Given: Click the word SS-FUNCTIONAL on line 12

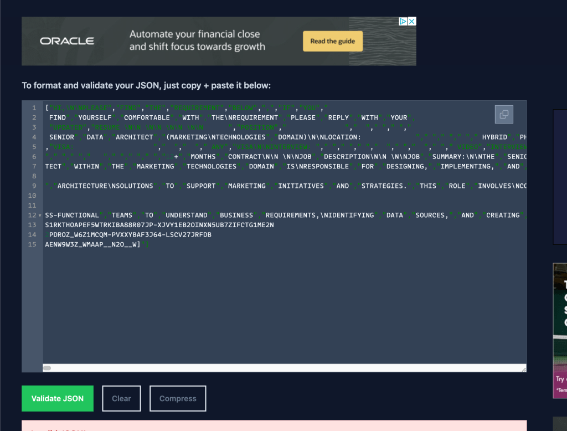Looking at the screenshot, I should (x=72, y=215).
